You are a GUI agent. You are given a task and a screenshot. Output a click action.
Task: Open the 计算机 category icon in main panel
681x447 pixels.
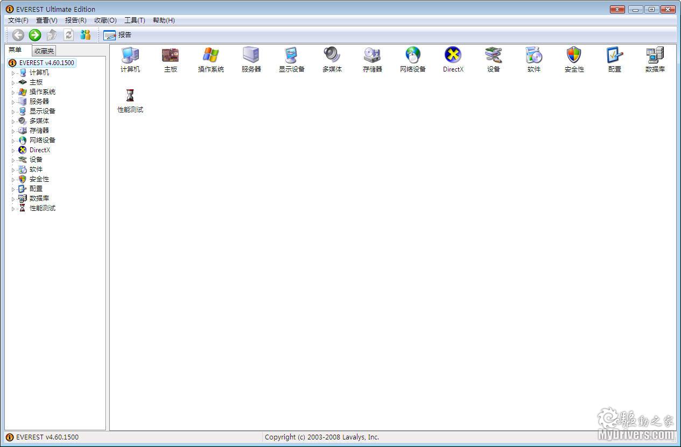(130, 59)
